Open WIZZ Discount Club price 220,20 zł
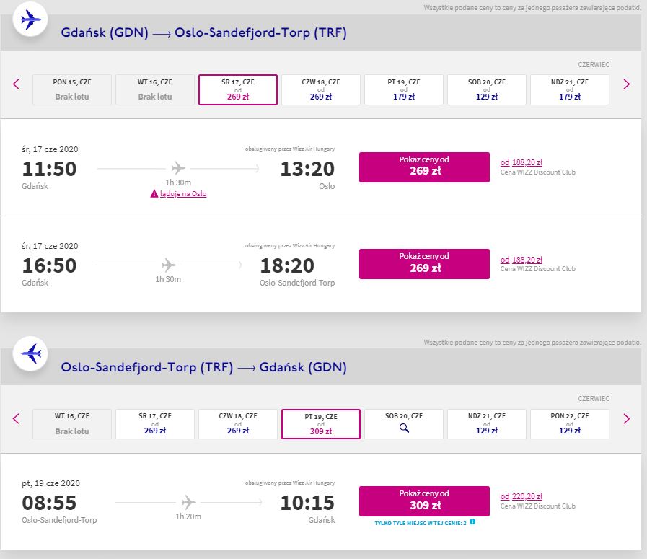 pos(521,496)
